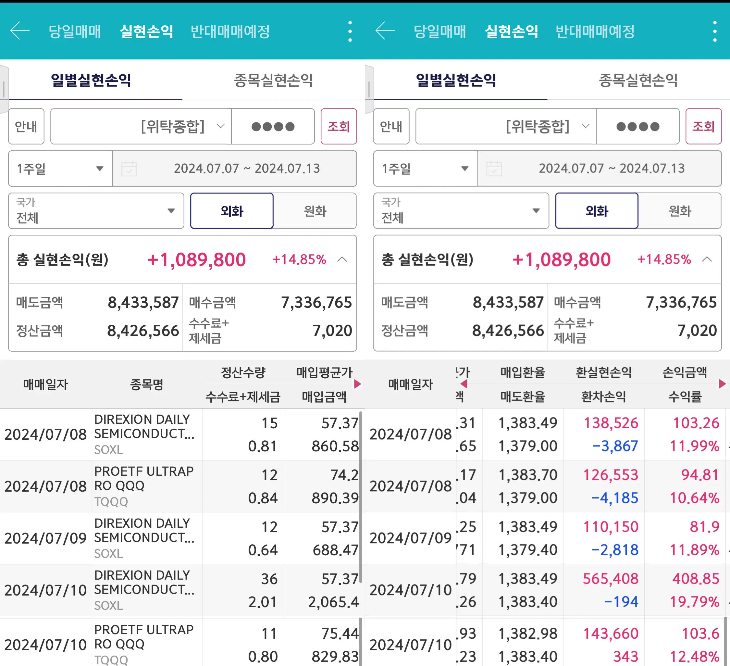Click pink right-arrow in right table header
The image size is (730, 666).
point(723,384)
